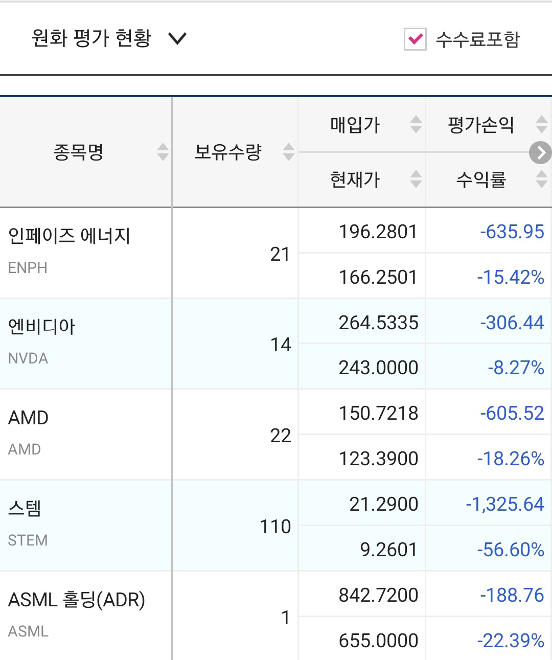552x660 pixels.
Task: Select STEM loss value -1,325.64
Action: coord(505,504)
